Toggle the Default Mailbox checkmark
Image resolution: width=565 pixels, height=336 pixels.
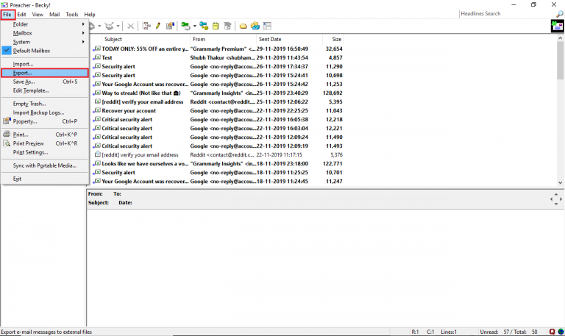point(7,51)
